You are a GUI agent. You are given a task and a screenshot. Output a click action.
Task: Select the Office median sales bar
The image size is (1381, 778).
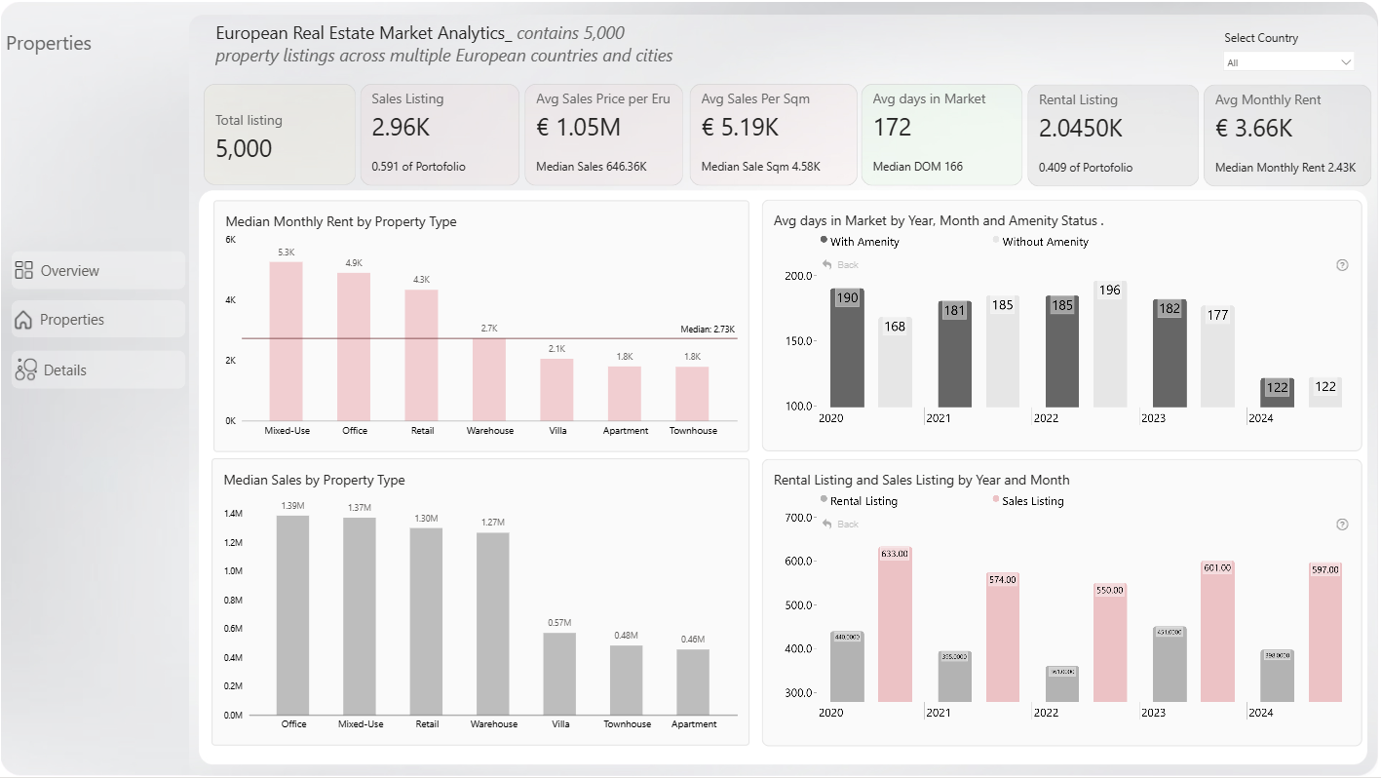pos(293,615)
